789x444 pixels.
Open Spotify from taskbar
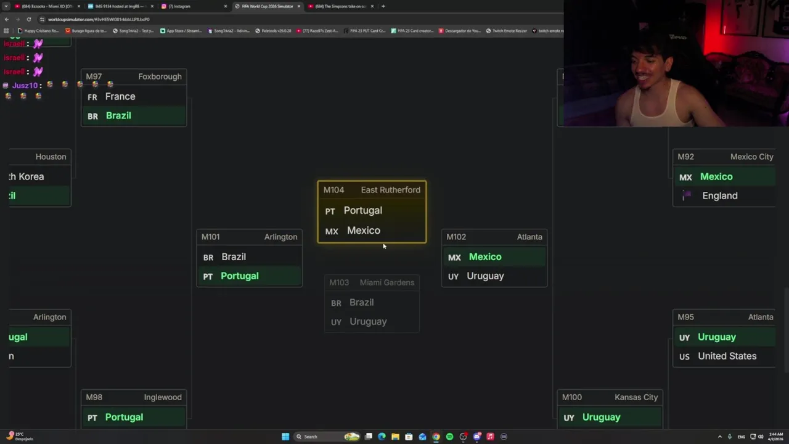(x=449, y=437)
